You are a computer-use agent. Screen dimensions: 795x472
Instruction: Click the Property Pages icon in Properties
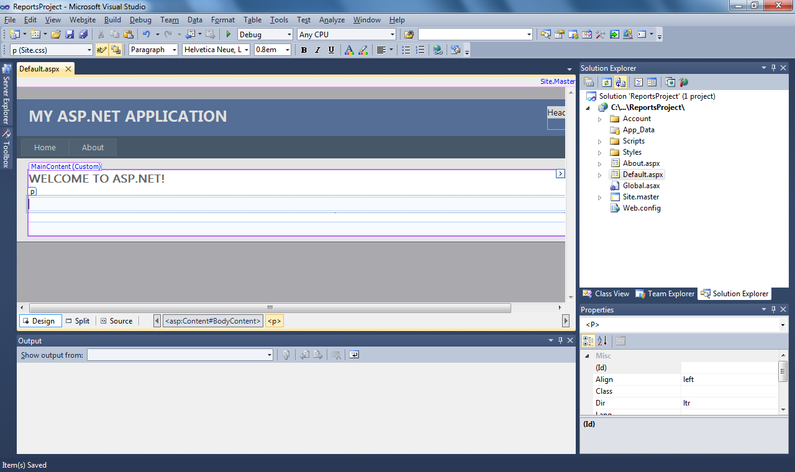point(620,340)
